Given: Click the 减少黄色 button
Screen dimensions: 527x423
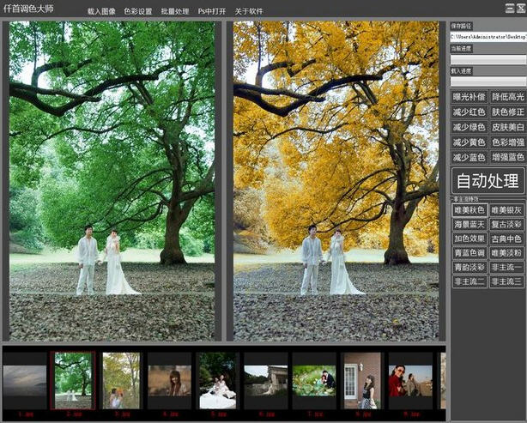Looking at the screenshot, I should (x=469, y=142).
